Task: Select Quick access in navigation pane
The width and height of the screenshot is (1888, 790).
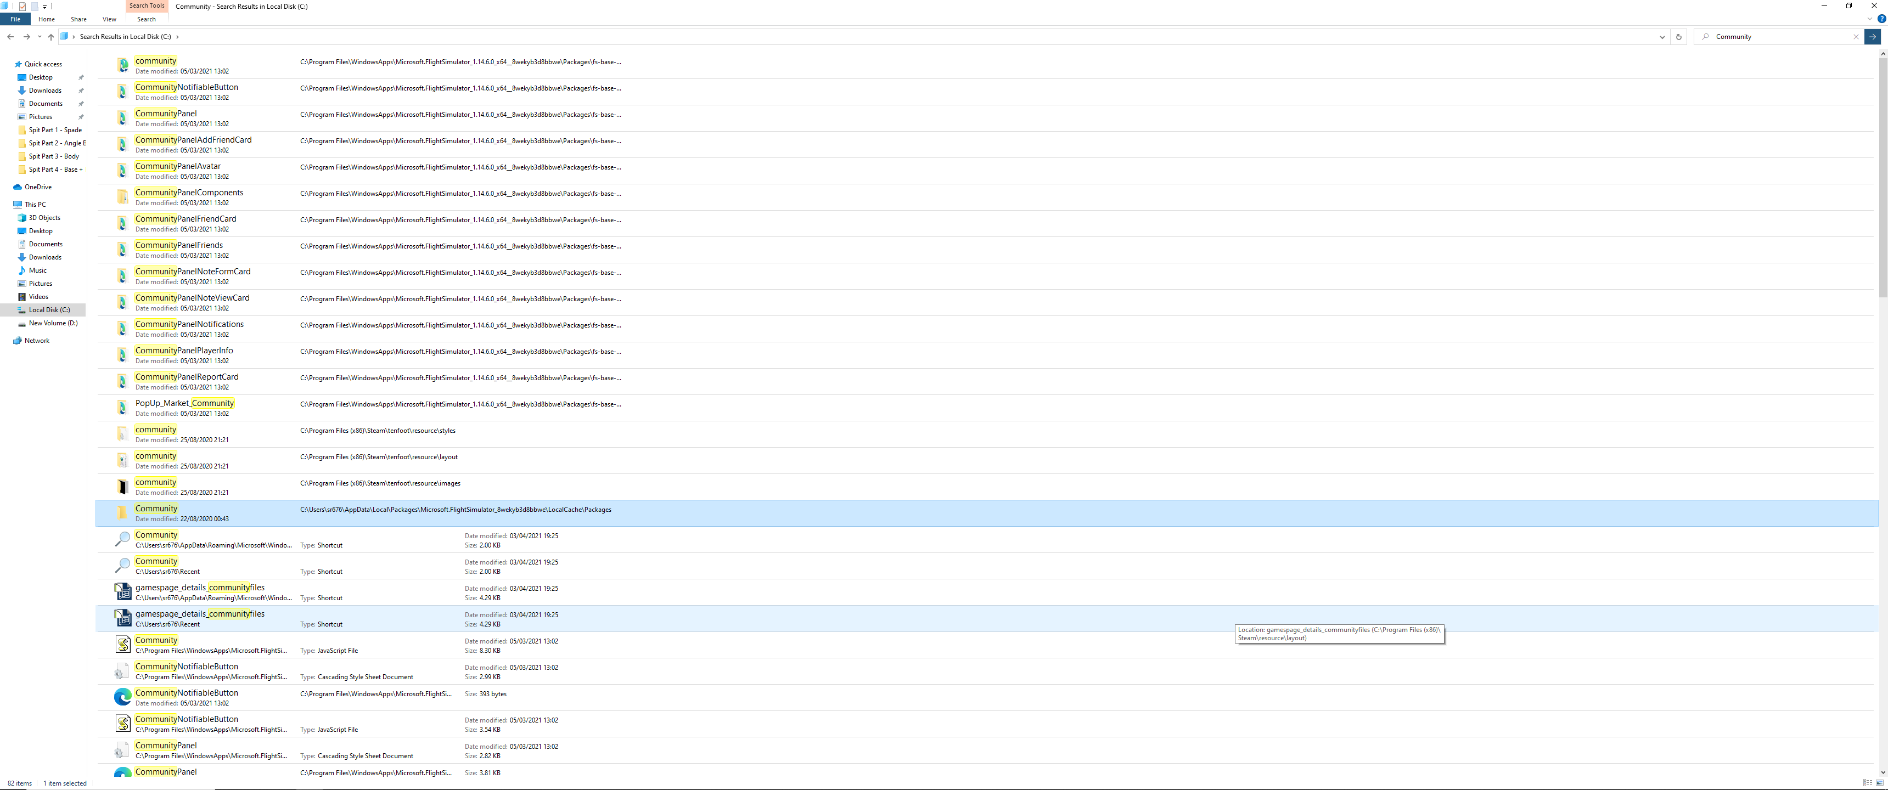Action: (x=43, y=65)
